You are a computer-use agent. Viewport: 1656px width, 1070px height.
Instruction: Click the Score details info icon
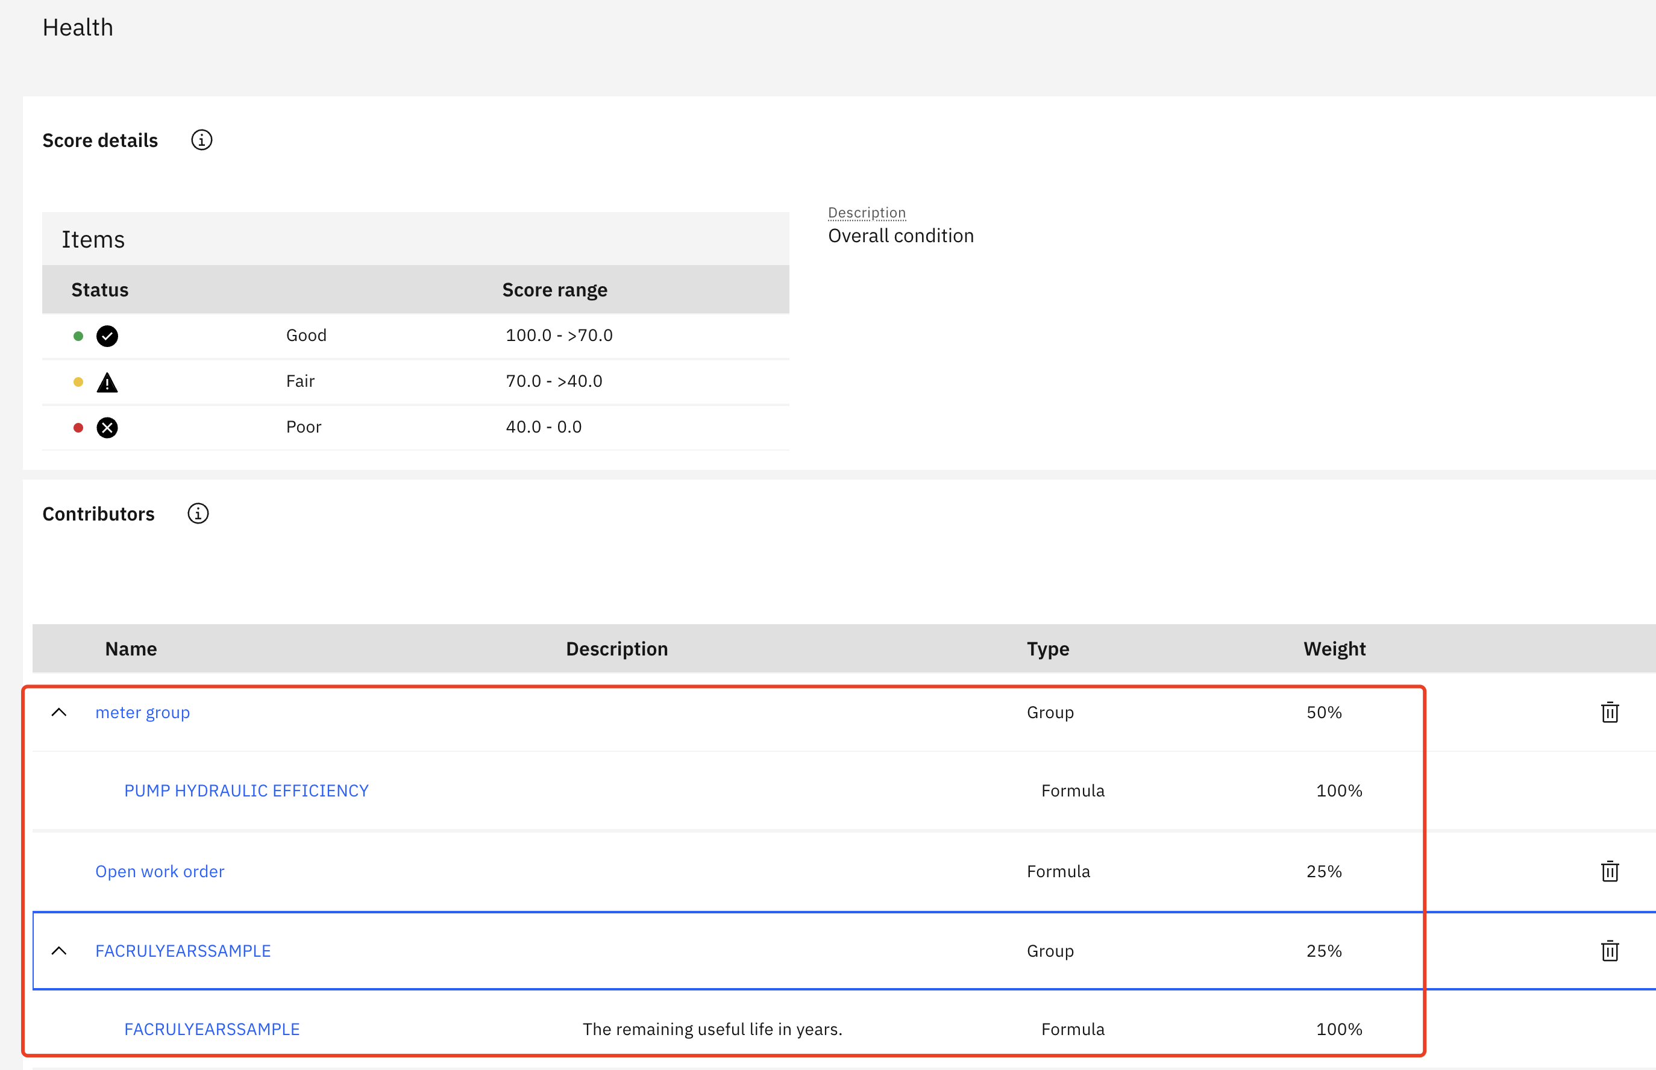pyautogui.click(x=201, y=140)
